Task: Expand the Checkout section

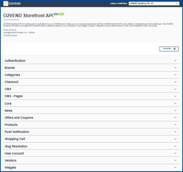Action: (91, 82)
